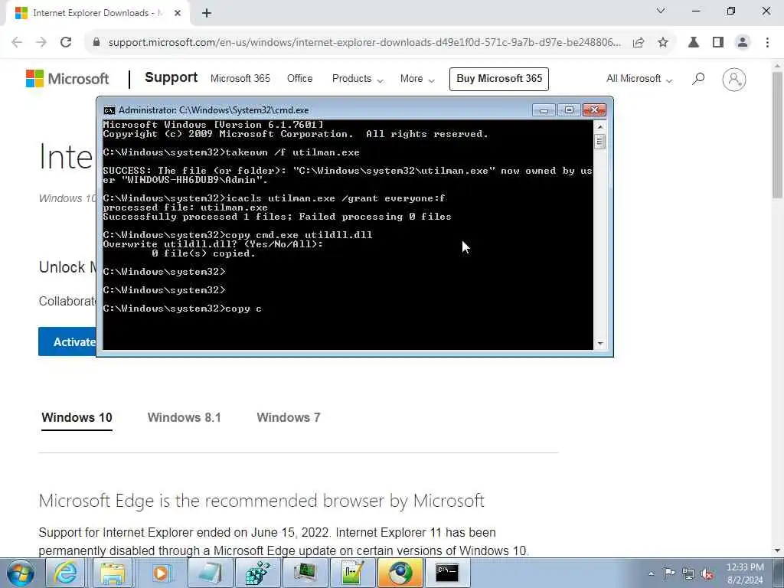Click the cmd window title text
Screen dimensions: 784x588
214,110
